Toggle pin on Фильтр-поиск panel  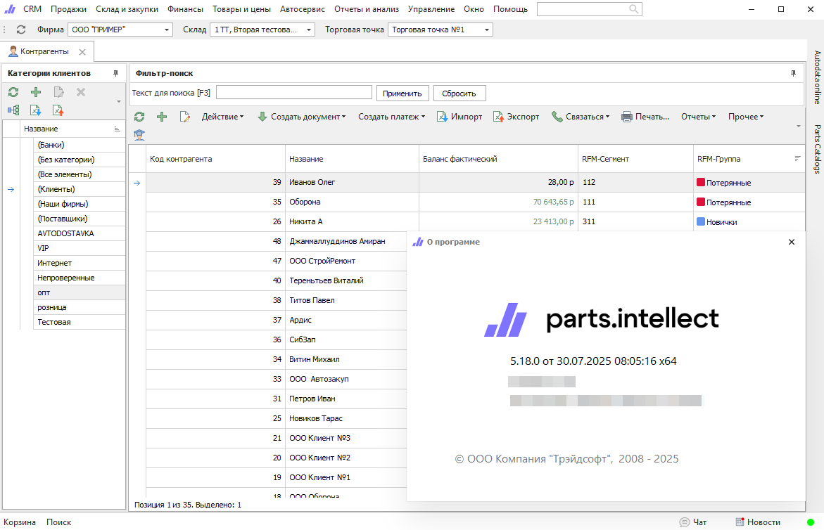coord(793,73)
